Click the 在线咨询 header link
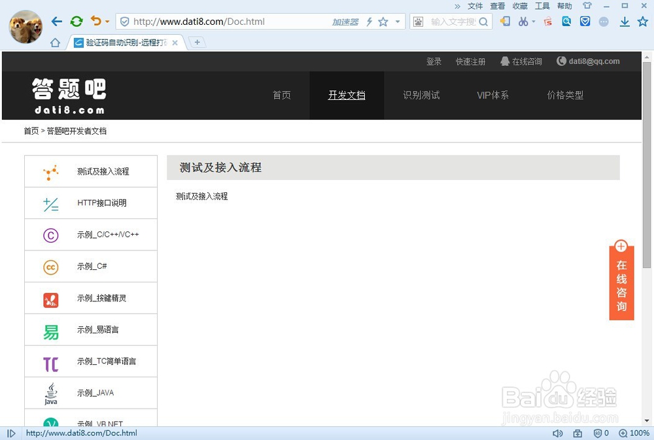The height and width of the screenshot is (440, 654). click(x=521, y=61)
